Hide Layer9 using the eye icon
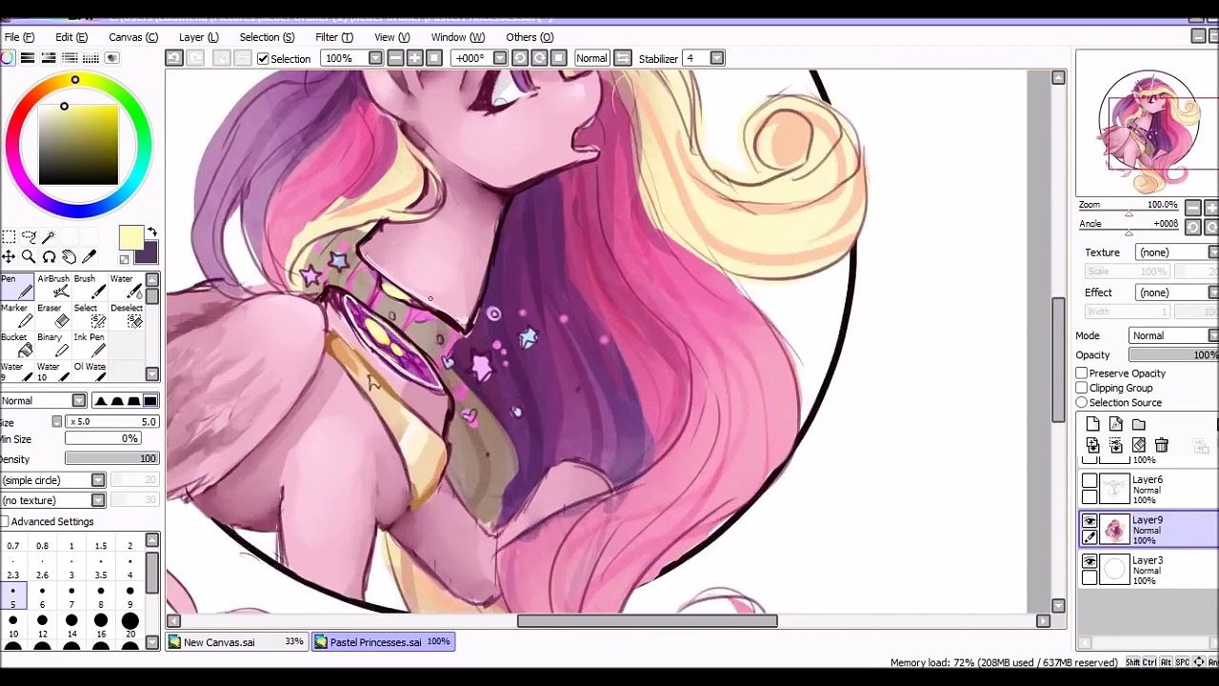The height and width of the screenshot is (686, 1219). tap(1089, 522)
